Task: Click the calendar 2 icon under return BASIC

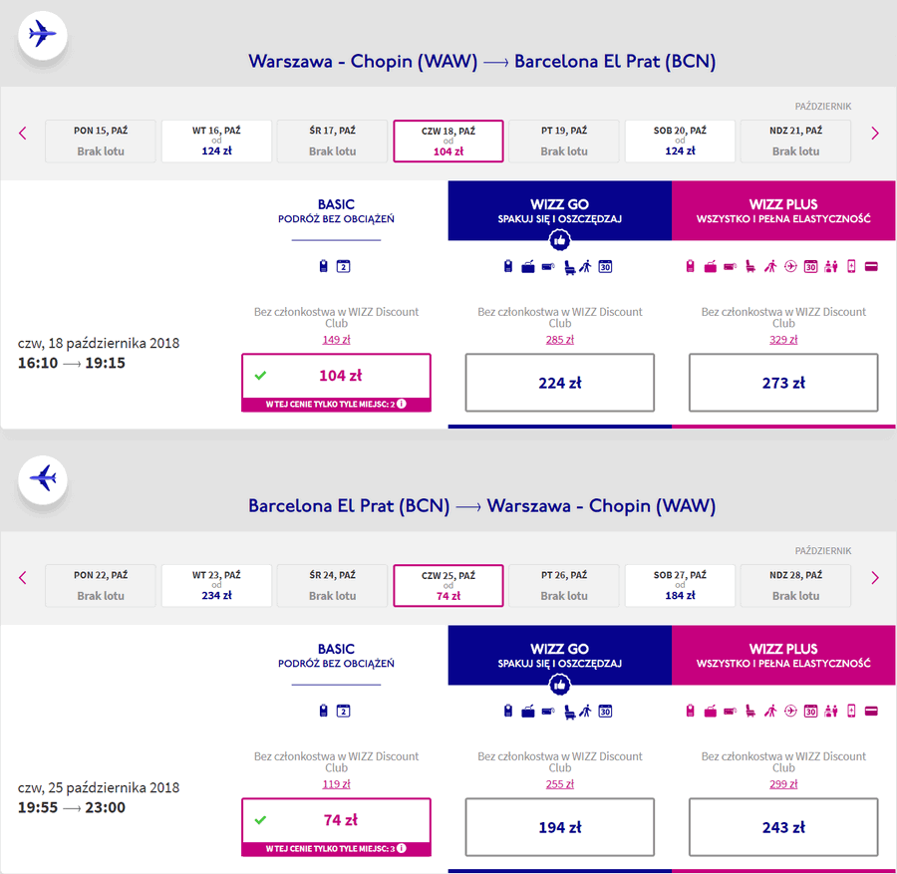Action: (343, 711)
